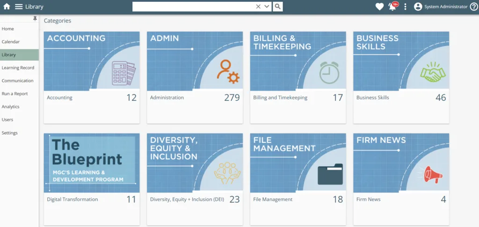Click the File Management card label
479x227 pixels.
273,199
